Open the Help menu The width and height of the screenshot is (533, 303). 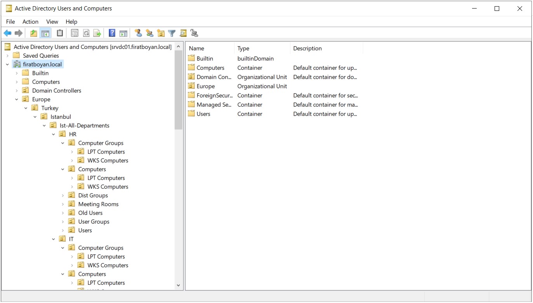(71, 22)
